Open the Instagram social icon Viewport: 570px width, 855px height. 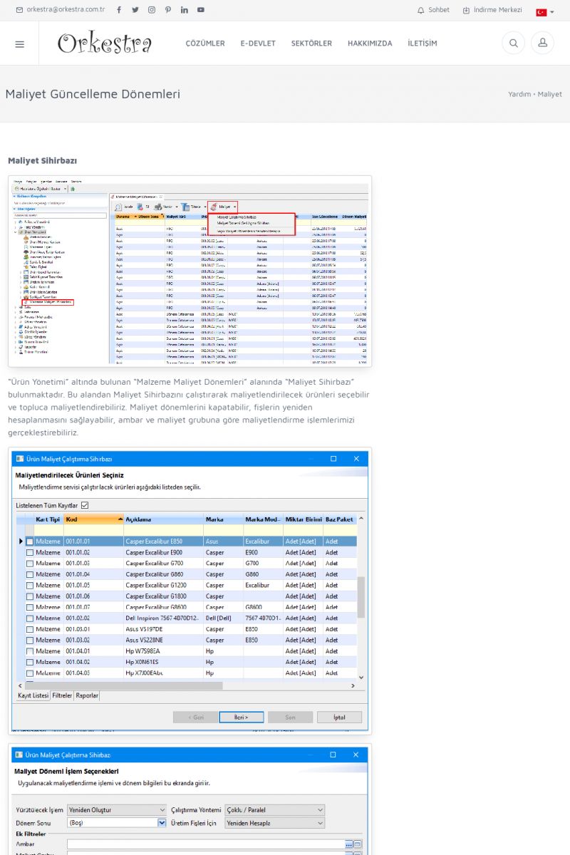click(152, 10)
